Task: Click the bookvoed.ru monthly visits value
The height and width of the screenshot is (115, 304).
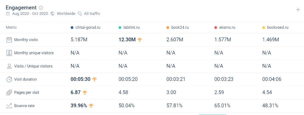Action: point(271,40)
